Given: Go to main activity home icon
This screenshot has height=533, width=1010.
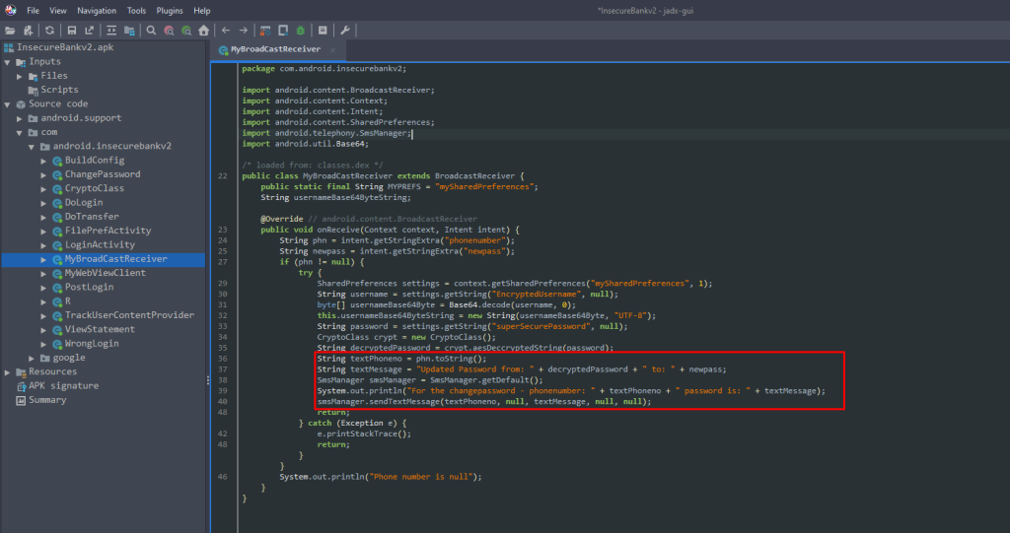Looking at the screenshot, I should tap(203, 31).
